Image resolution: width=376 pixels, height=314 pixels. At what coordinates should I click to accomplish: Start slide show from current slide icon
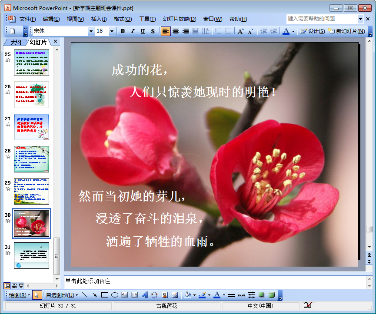pyautogui.click(x=21, y=286)
